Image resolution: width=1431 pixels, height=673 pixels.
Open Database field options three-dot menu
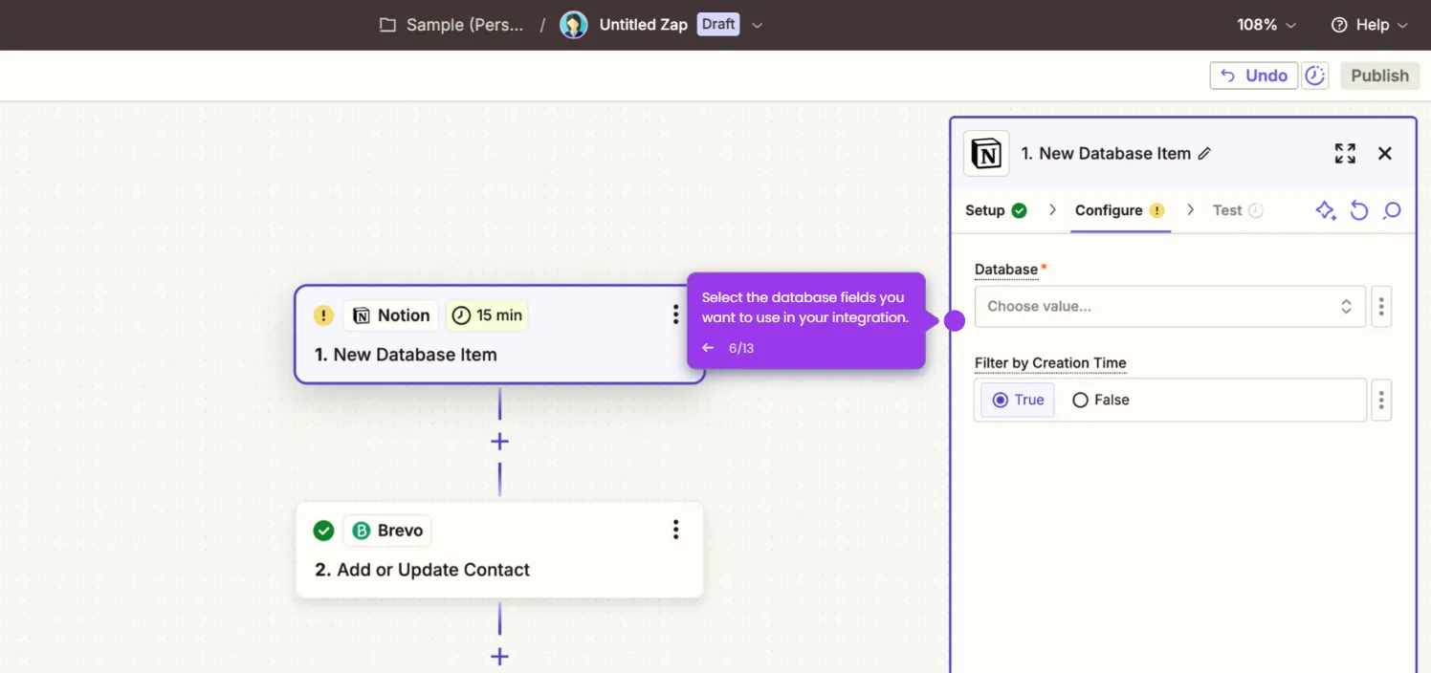1380,307
